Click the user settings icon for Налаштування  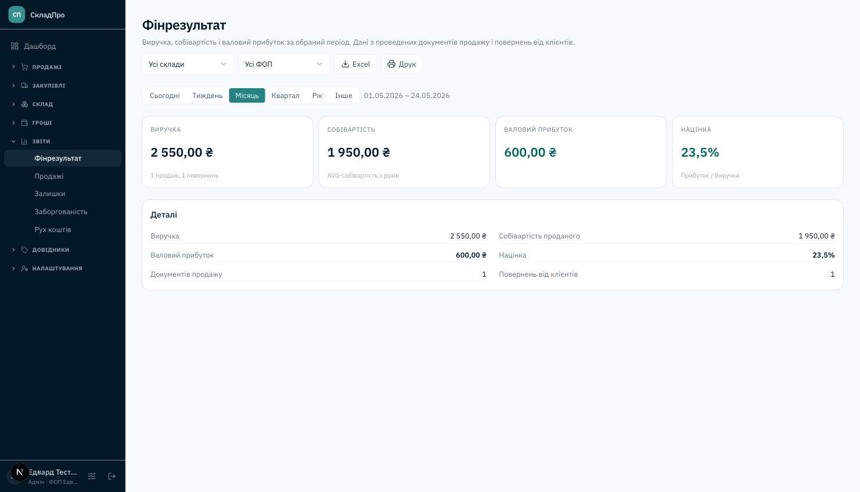point(24,268)
